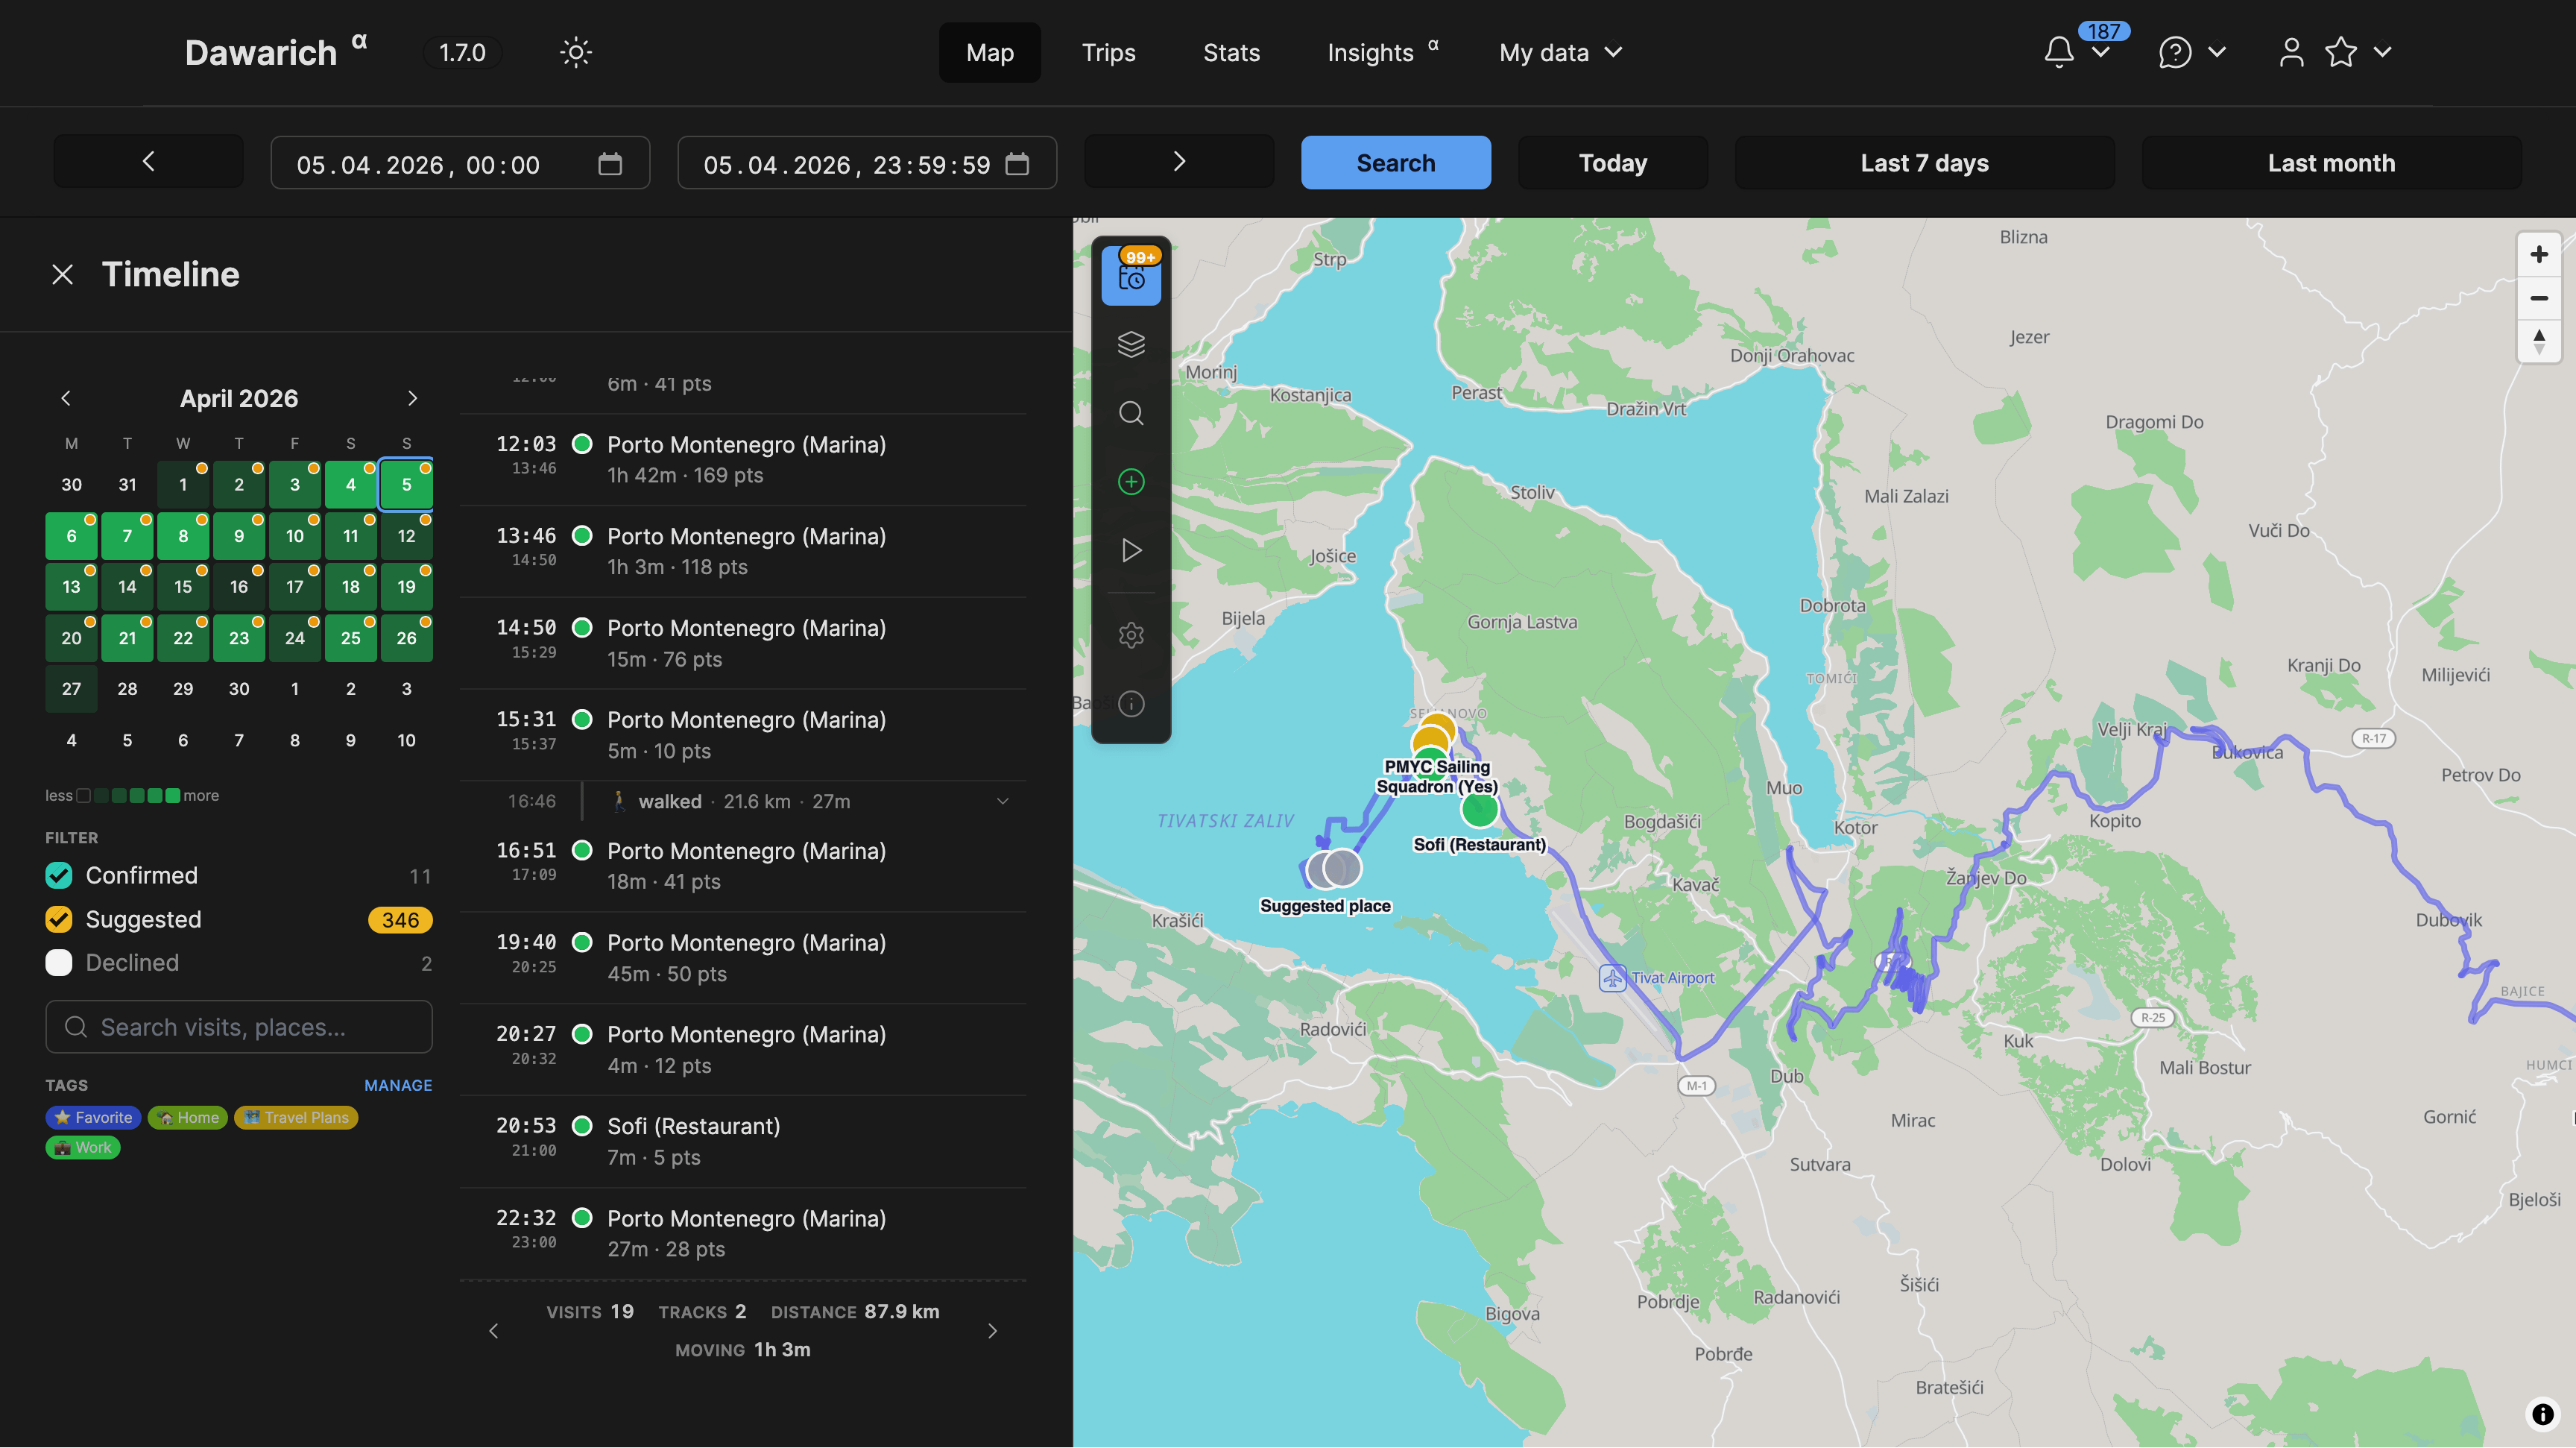This screenshot has height=1448, width=2576.
Task: Open the My data dropdown menu
Action: (1560, 52)
